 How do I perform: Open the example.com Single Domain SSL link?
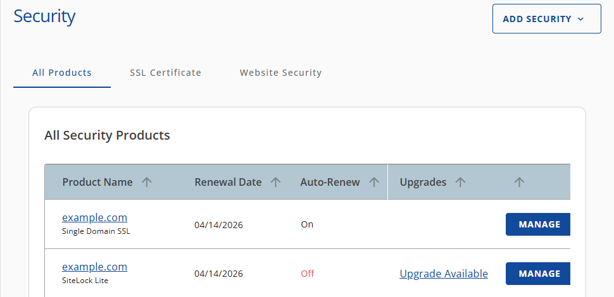(94, 217)
